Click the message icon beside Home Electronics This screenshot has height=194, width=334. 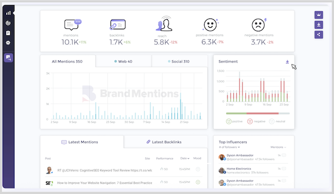[x=284, y=169]
